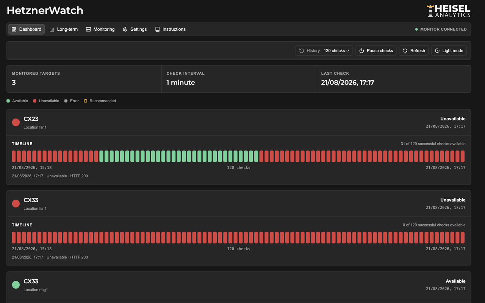Click the first red bar in CX23 timeline

coord(14,156)
